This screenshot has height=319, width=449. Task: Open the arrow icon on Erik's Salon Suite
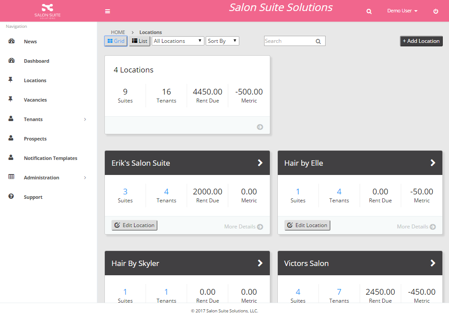point(260,163)
